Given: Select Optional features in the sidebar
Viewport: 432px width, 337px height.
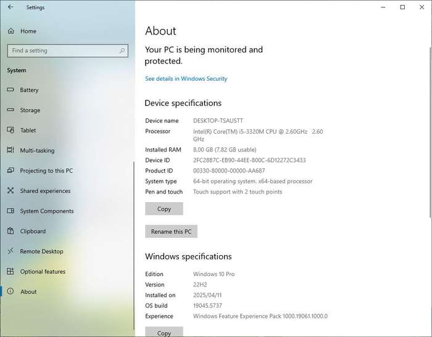Looking at the screenshot, I should [67, 272].
